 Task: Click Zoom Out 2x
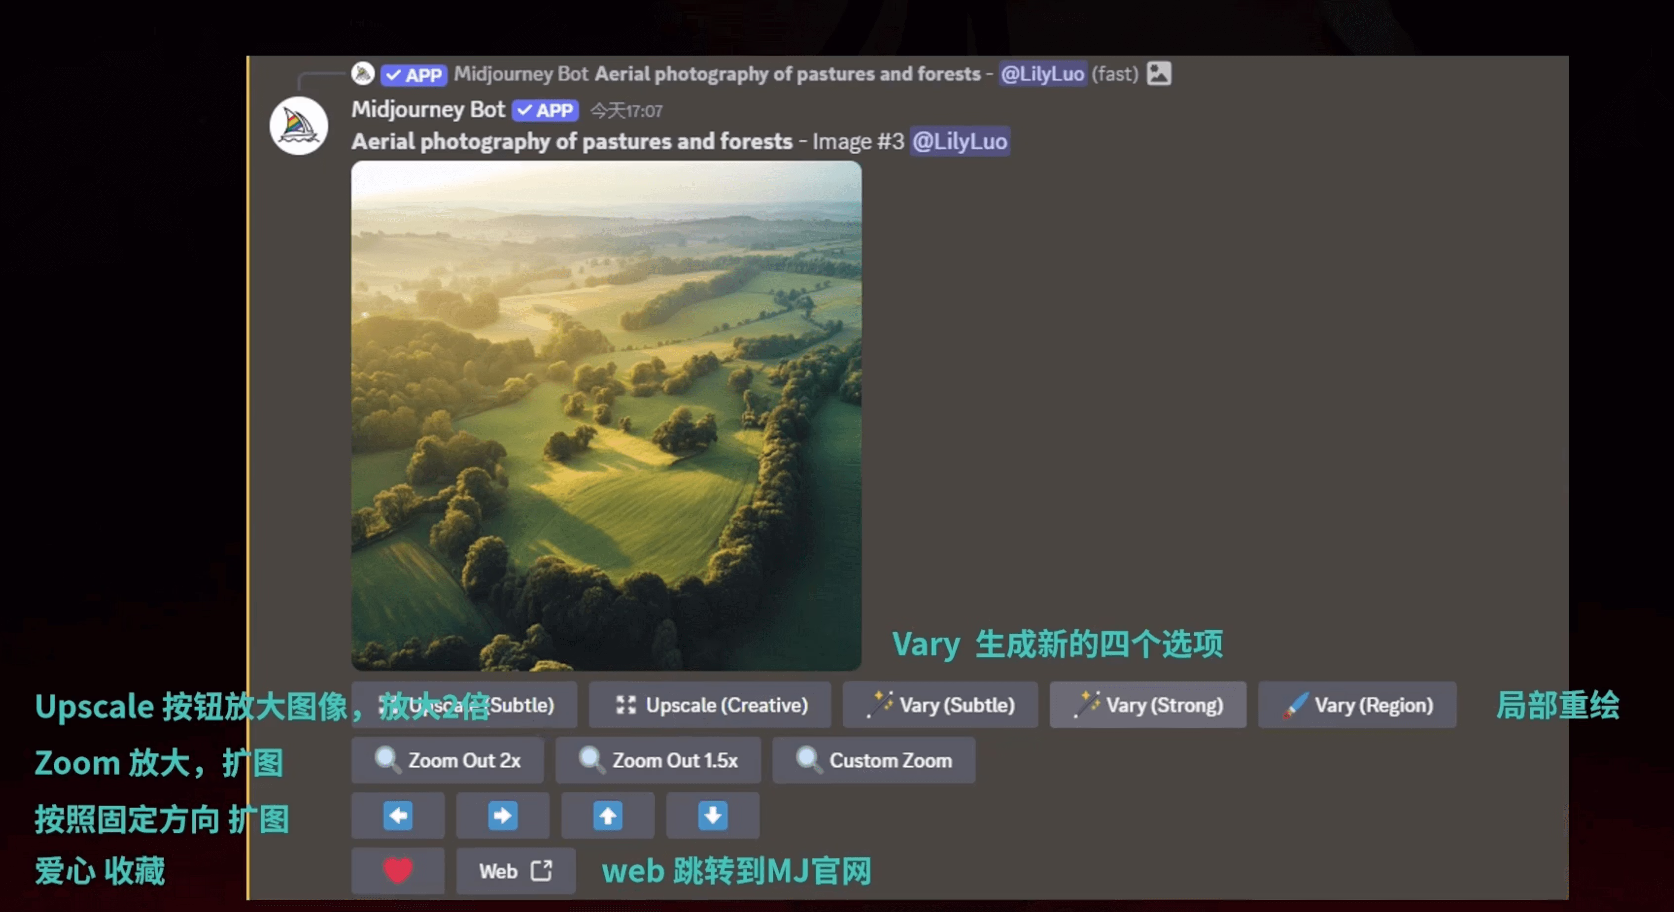tap(448, 760)
